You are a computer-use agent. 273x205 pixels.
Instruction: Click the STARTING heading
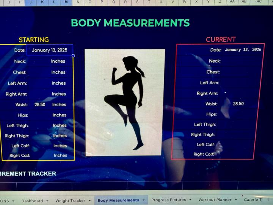pos(34,40)
